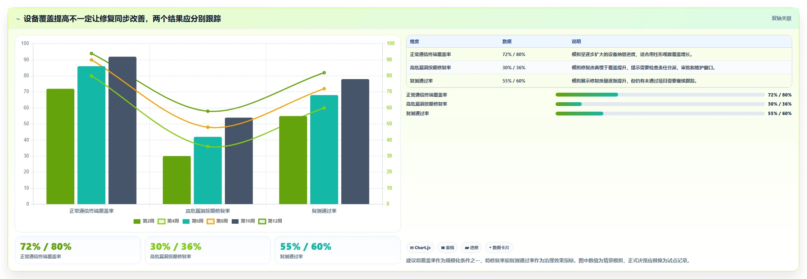Click description starting 模拟展示修复质量逐渐提升
Screen dimensions: 807x279
pos(635,81)
